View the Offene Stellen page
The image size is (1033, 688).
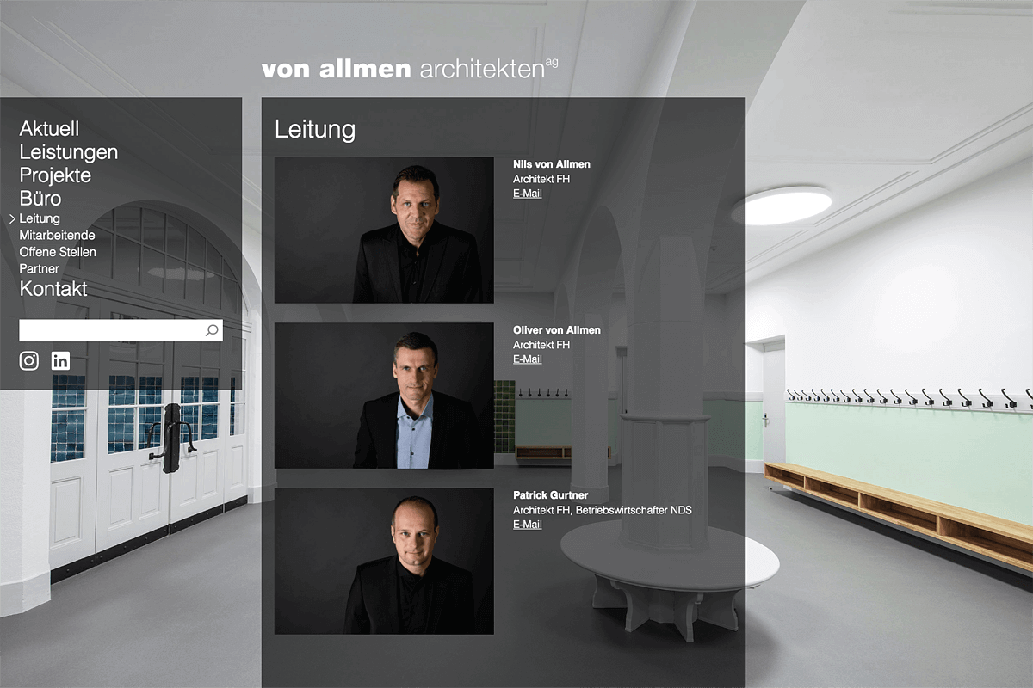pyautogui.click(x=58, y=252)
